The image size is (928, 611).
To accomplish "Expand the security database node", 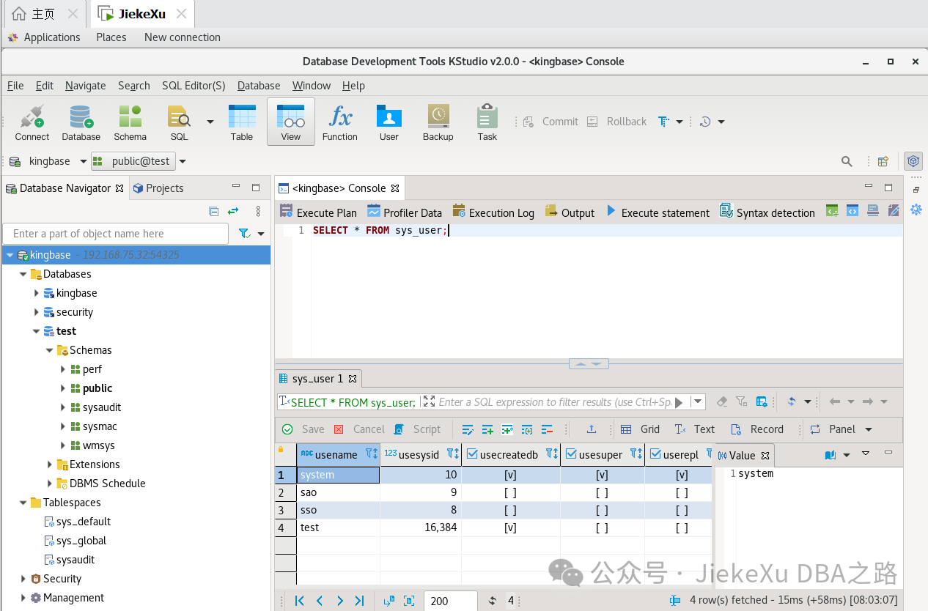I will 37,312.
